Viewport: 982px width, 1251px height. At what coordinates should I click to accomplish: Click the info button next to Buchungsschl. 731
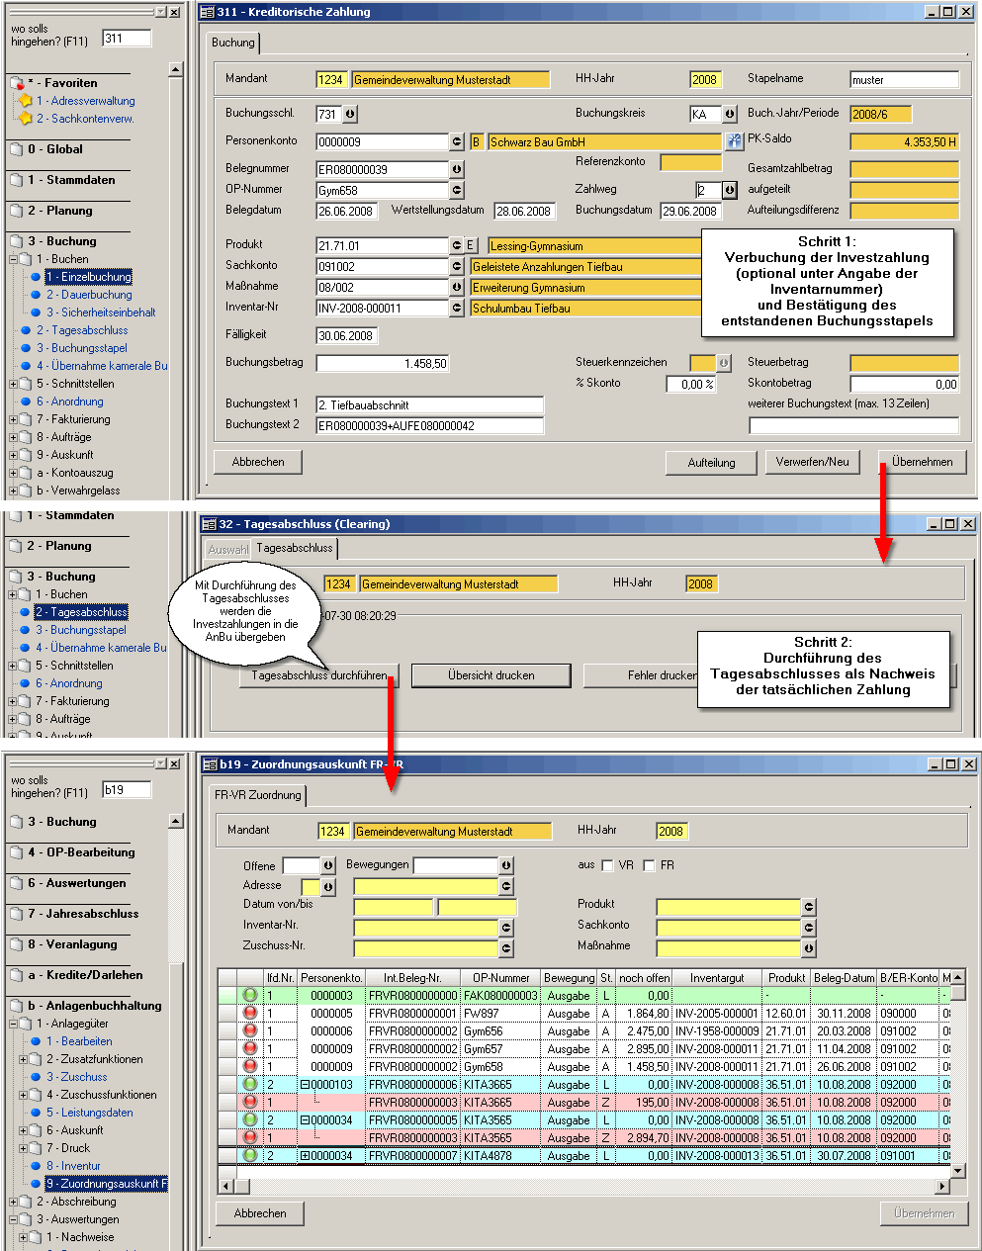point(350,115)
